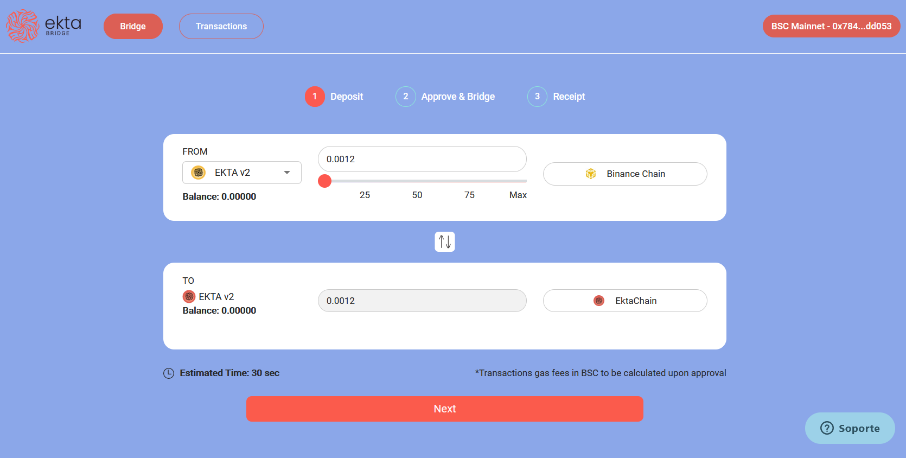This screenshot has height=458, width=906.
Task: Click the Next button
Action: coord(445,409)
